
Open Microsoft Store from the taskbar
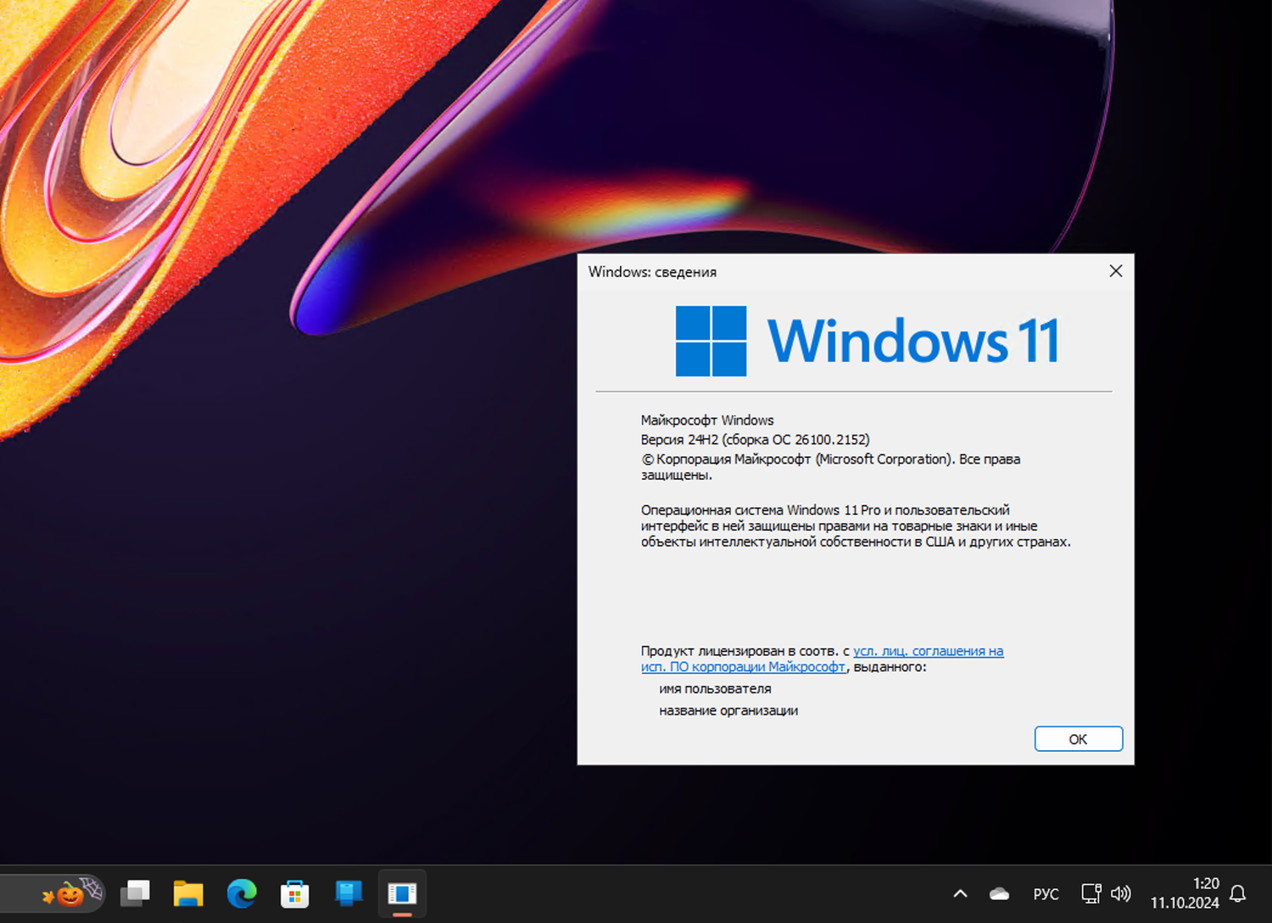click(x=295, y=893)
